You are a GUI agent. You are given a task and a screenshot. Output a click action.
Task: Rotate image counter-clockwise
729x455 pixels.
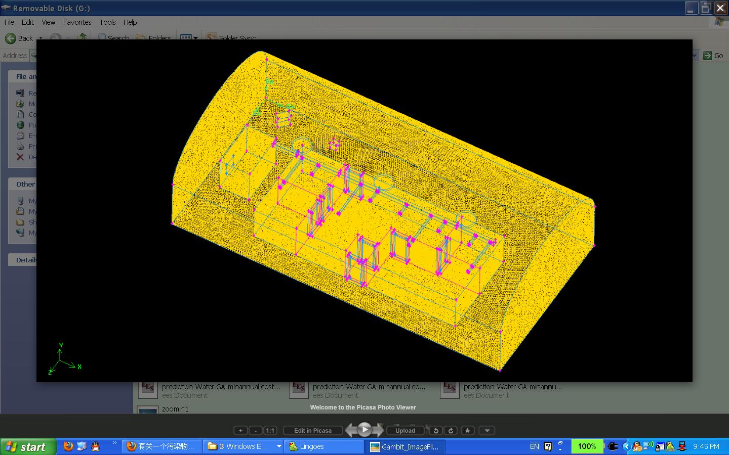point(436,431)
